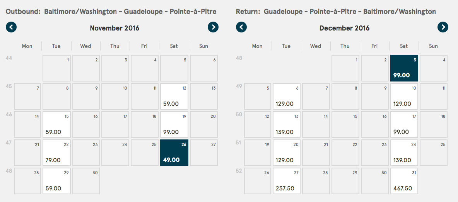
Task: Select December 24 return fare 139.00
Action: [404, 153]
